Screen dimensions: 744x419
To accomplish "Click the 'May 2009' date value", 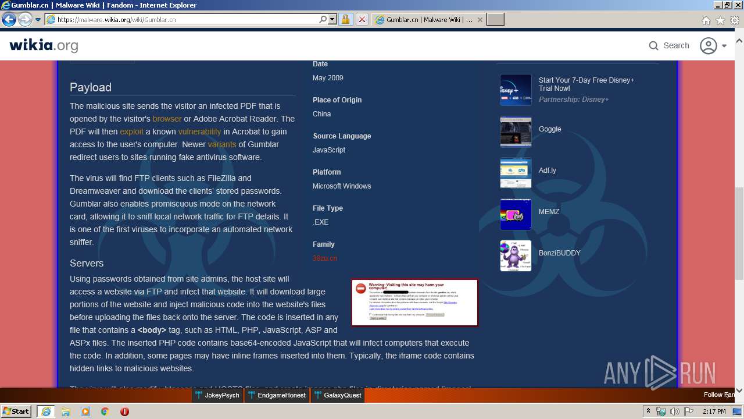I will point(328,78).
